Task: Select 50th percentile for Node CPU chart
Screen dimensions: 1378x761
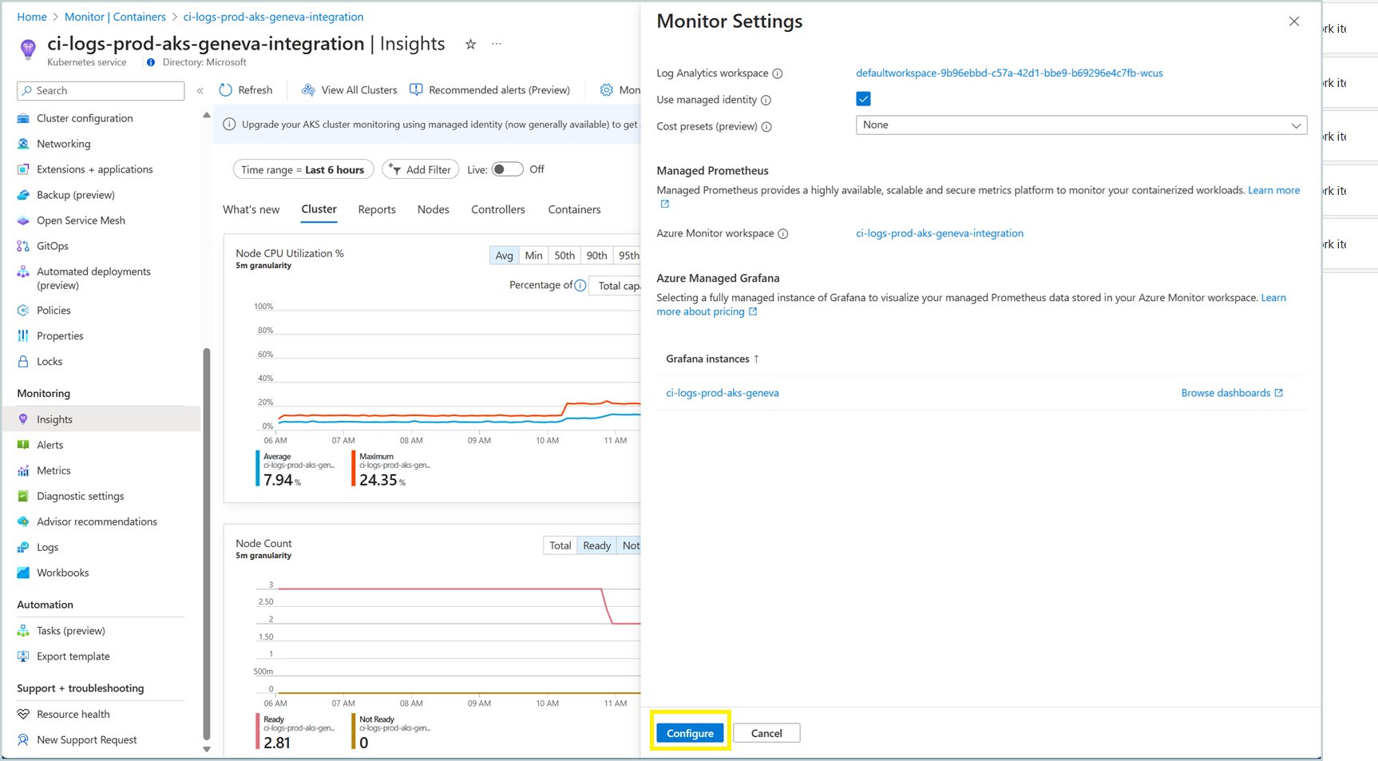Action: coord(564,256)
